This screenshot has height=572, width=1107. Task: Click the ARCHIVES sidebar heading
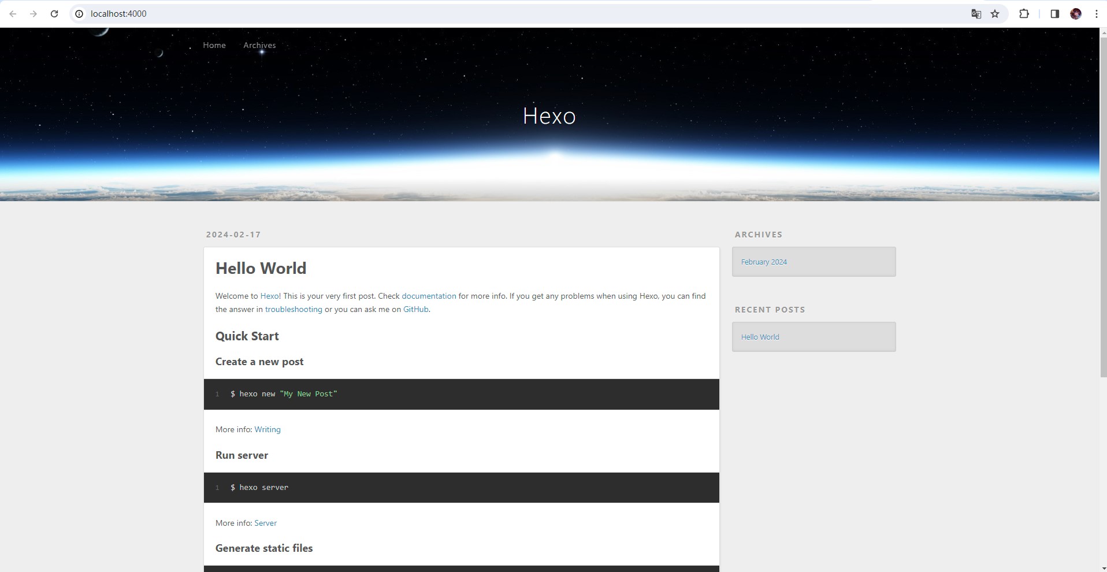[x=759, y=235]
